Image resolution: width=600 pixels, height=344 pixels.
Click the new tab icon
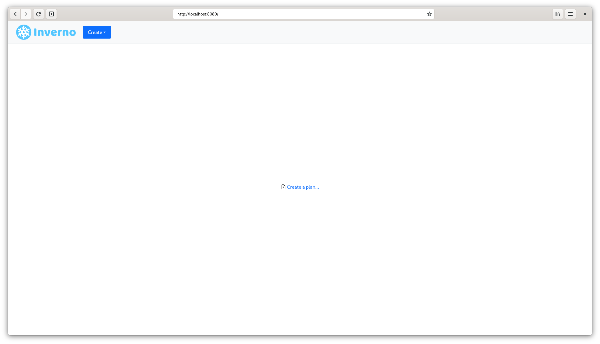[x=51, y=14]
